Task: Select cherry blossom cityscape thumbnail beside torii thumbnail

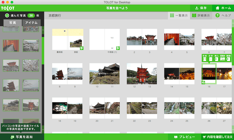Action: click(x=31, y=46)
